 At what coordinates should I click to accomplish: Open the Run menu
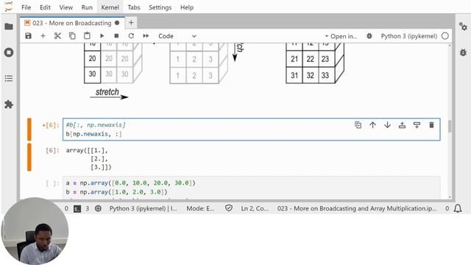[x=87, y=7]
